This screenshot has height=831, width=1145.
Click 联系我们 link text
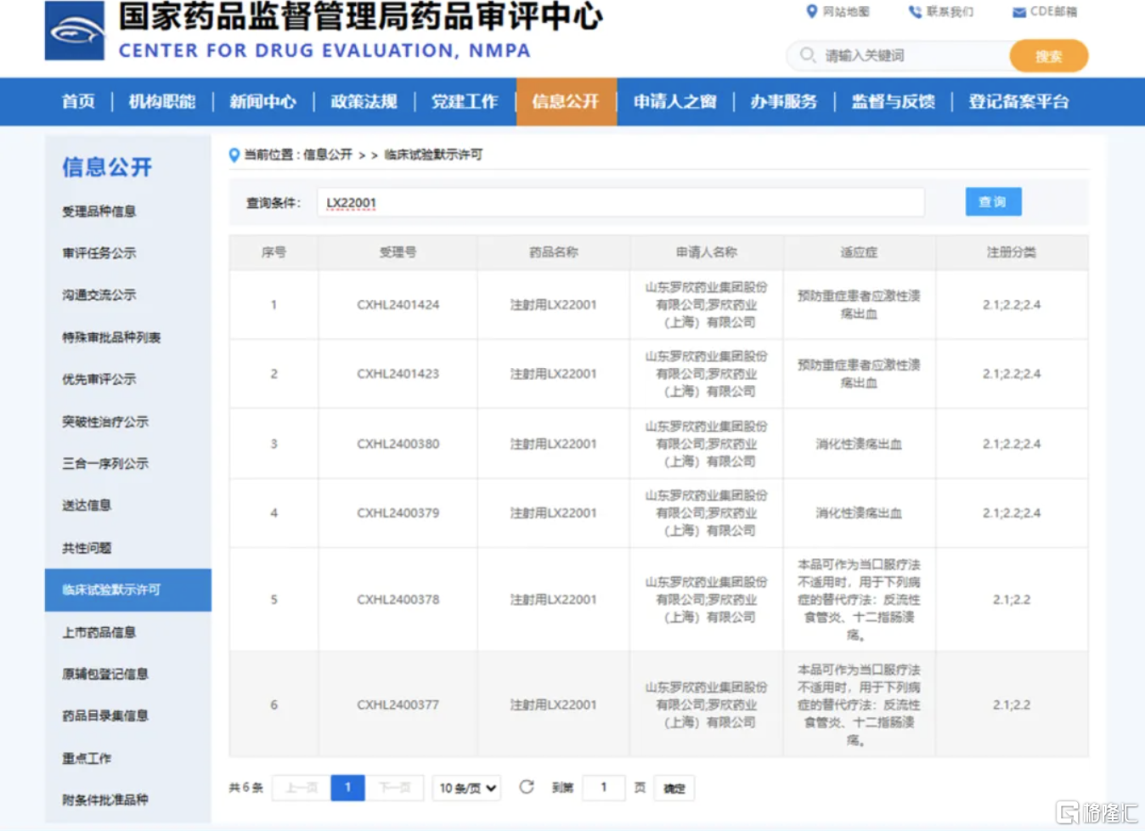950,12
